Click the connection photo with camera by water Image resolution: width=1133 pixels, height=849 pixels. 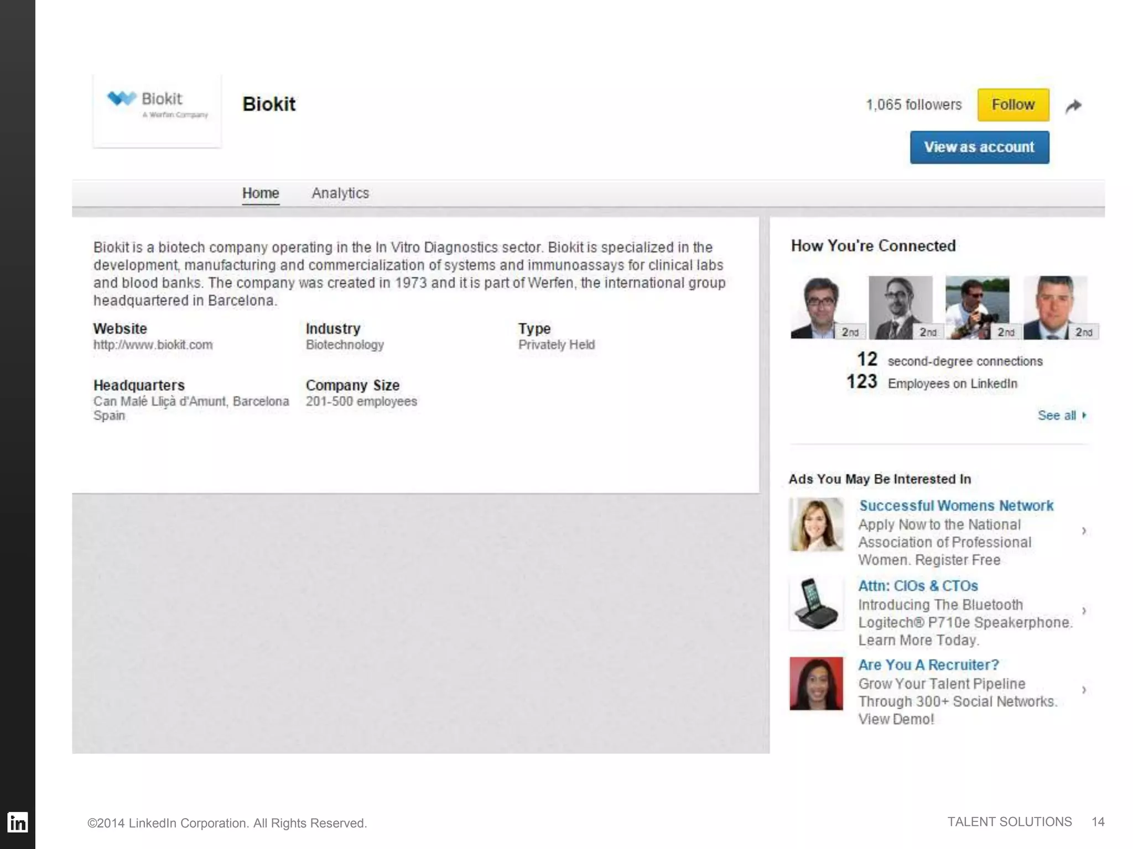978,307
